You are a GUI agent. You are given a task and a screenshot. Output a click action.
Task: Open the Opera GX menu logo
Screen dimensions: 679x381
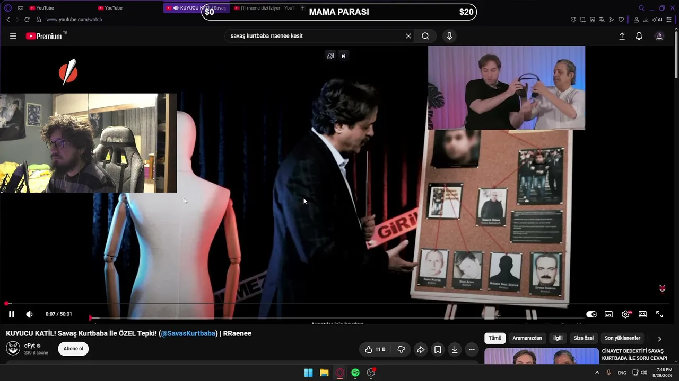coord(7,8)
